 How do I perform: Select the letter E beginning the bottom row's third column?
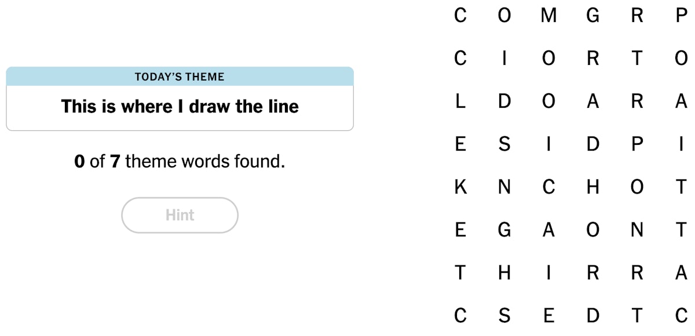click(x=547, y=315)
